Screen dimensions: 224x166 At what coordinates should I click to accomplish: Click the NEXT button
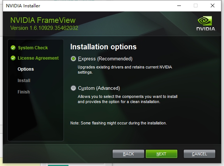pyautogui.click(x=161, y=154)
